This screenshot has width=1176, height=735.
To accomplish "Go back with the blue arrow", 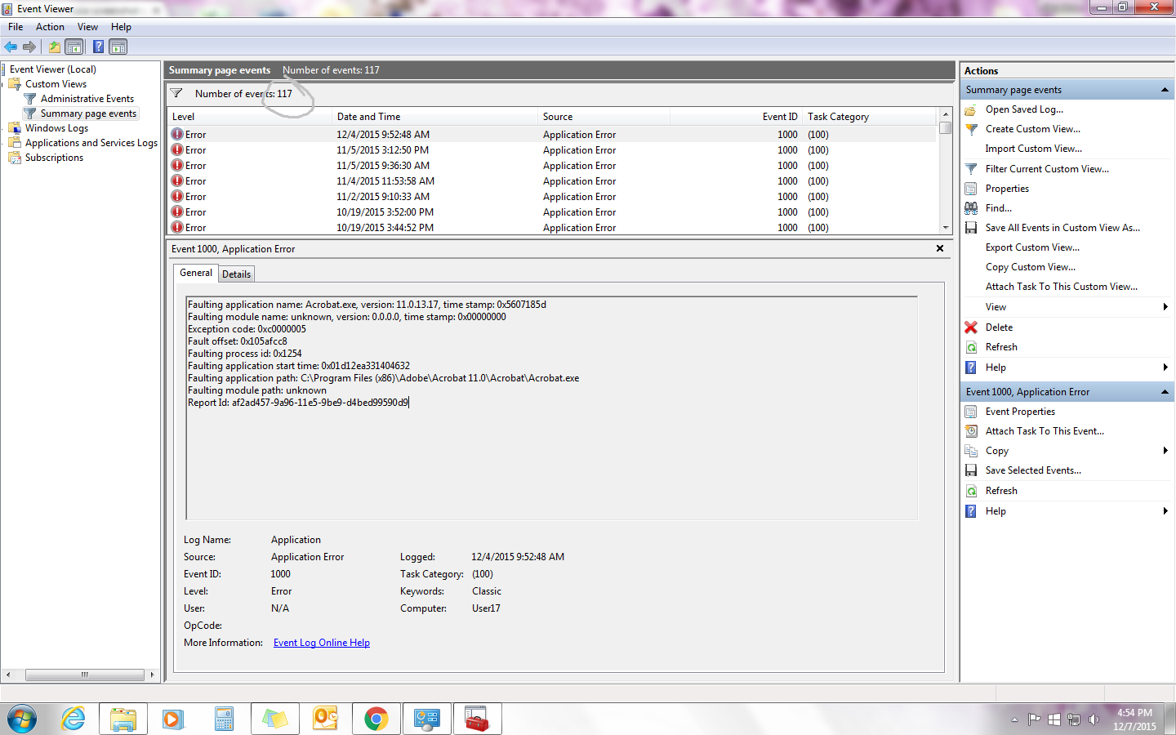I will [11, 47].
